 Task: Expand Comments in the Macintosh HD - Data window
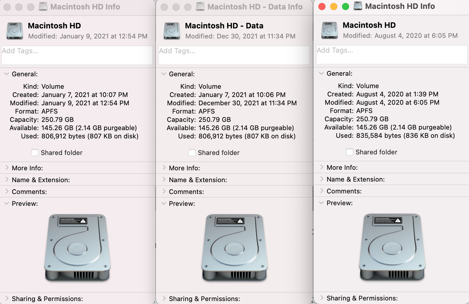164,192
